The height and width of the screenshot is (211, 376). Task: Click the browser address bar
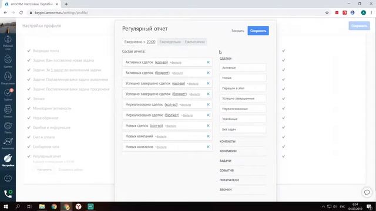(175, 13)
